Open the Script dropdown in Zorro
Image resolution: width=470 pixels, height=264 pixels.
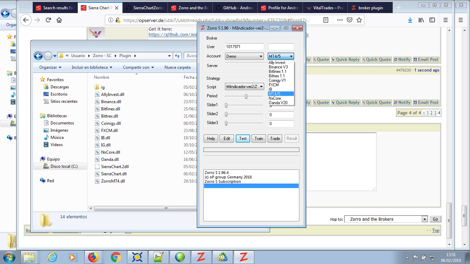tap(244, 87)
